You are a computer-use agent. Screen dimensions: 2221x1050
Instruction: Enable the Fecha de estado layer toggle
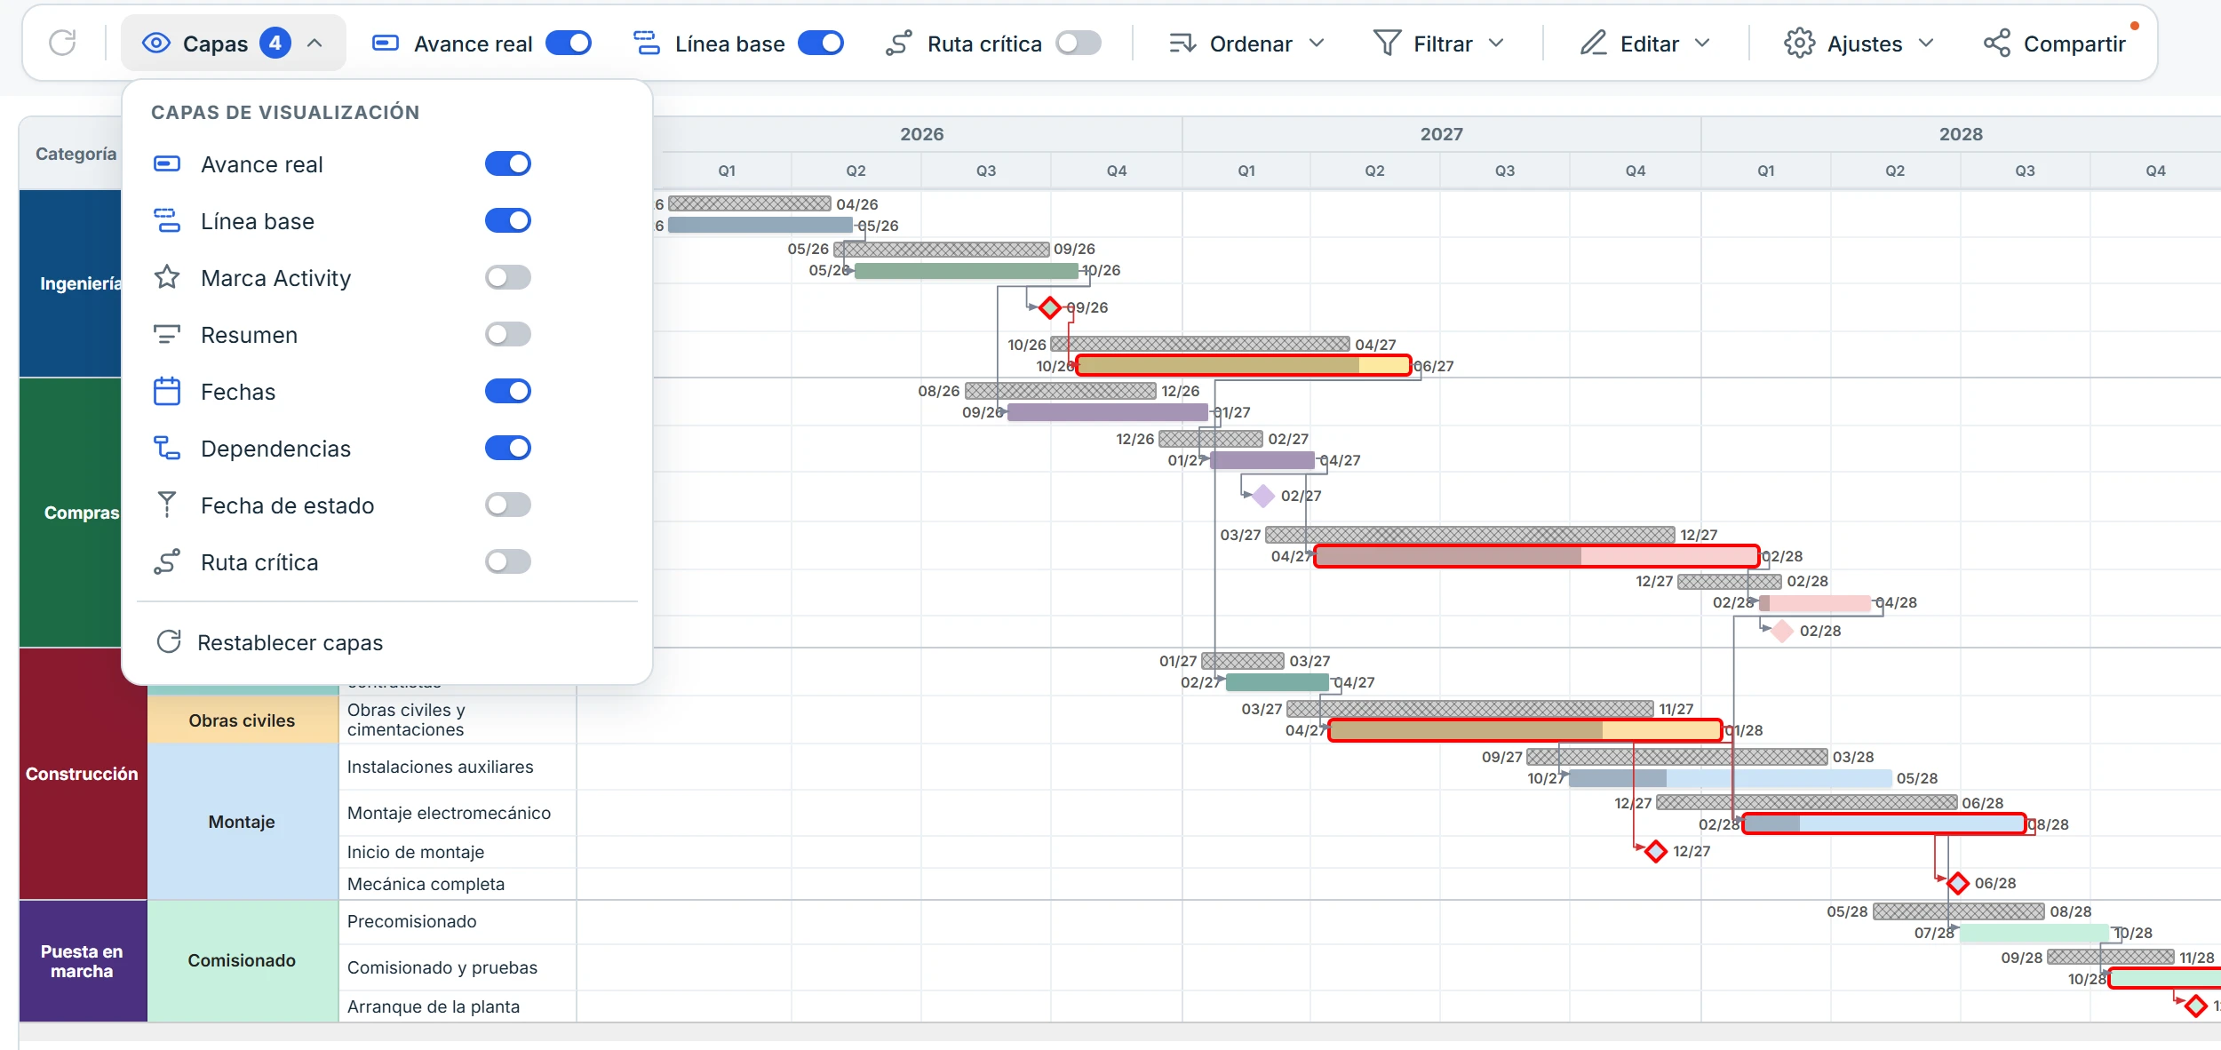coord(508,505)
